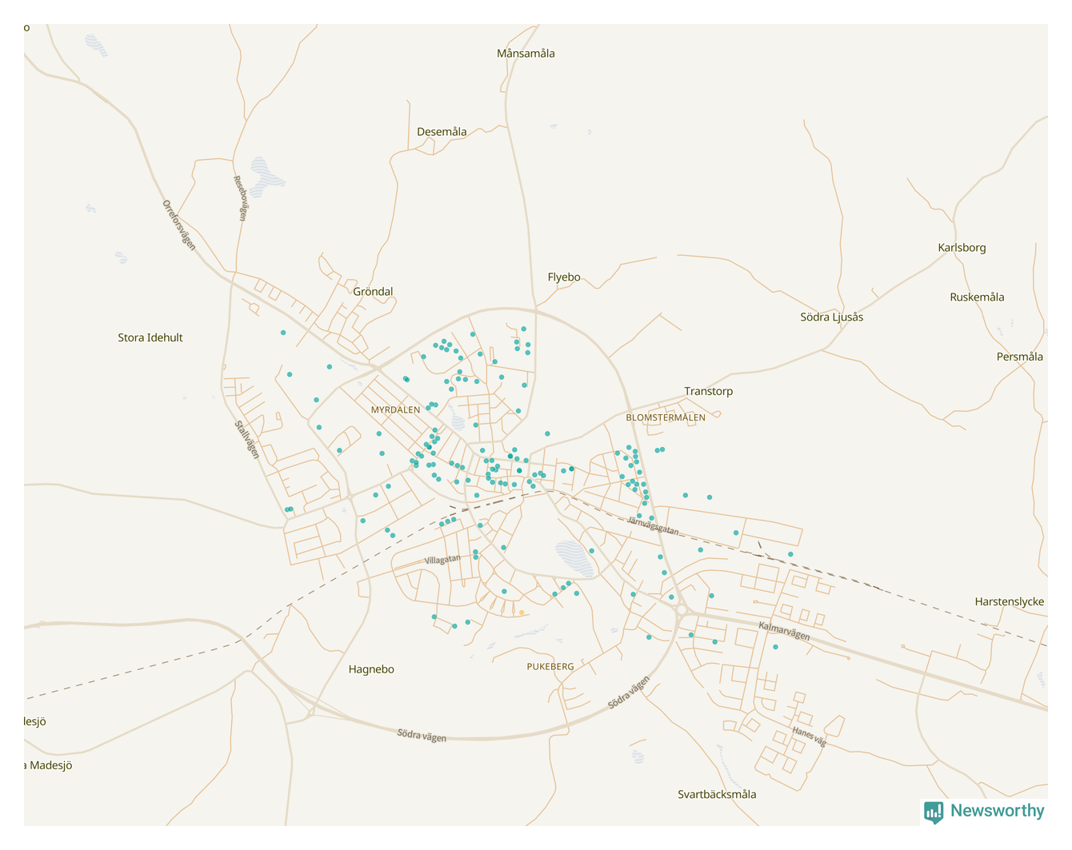
Task: Click the roundabout on Kalmarvägen
Action: tap(682, 610)
